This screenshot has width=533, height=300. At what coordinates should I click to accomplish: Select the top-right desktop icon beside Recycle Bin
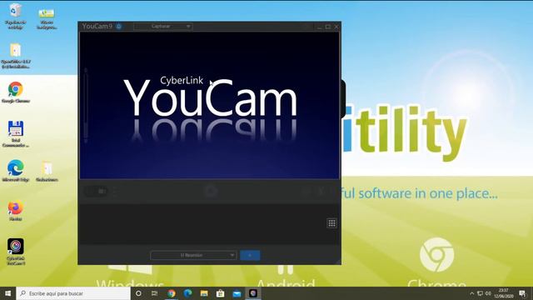[x=47, y=18]
